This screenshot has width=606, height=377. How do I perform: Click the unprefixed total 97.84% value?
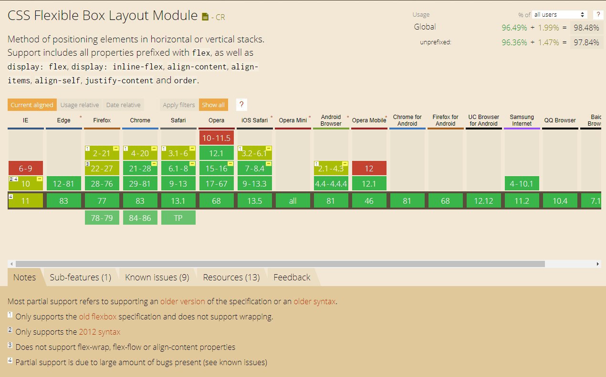(x=586, y=42)
